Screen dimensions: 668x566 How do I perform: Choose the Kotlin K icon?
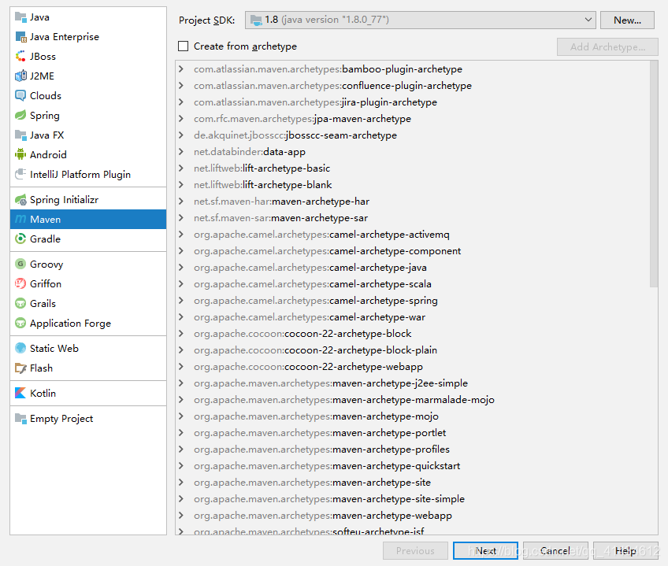20,393
